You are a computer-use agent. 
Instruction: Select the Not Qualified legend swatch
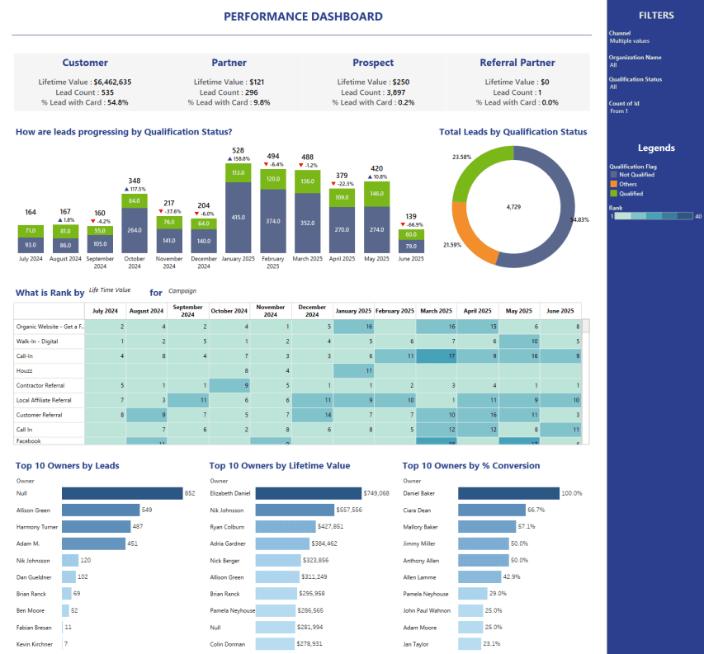tap(613, 175)
